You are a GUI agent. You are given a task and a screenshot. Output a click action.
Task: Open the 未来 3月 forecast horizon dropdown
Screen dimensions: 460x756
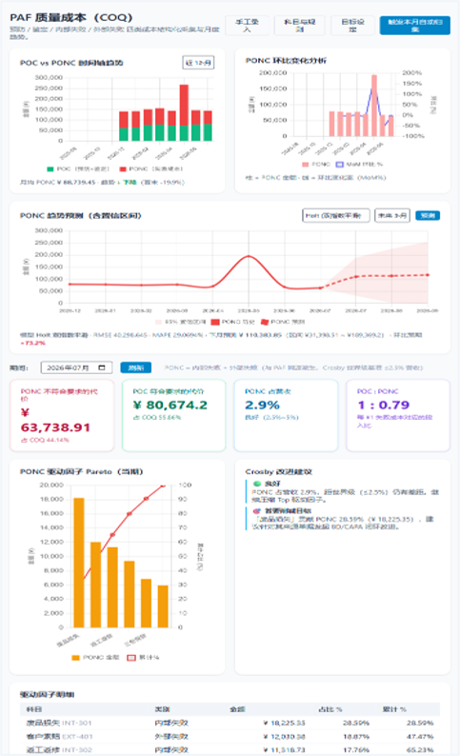(392, 215)
